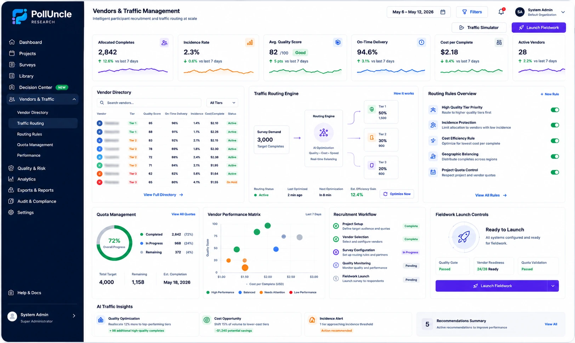This screenshot has width=575, height=343.
Task: Open the Launch Fieldwork split-button arrow
Action: click(x=553, y=286)
